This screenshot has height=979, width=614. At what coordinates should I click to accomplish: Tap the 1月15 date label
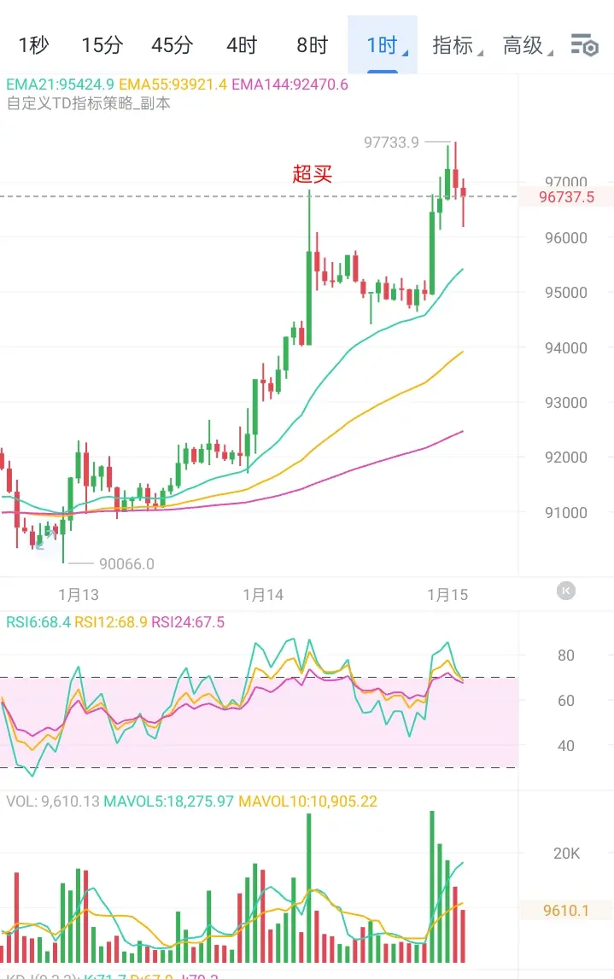point(447,594)
